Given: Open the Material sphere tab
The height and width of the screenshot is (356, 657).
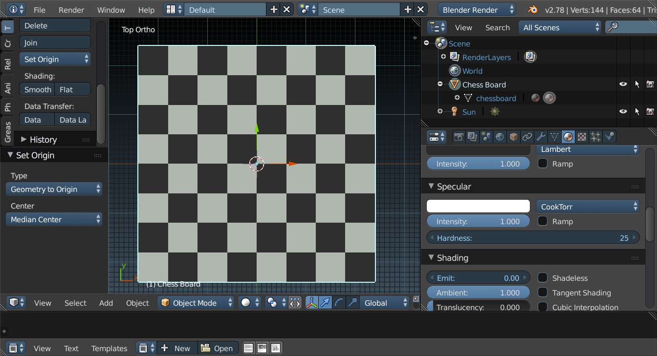Looking at the screenshot, I should pyautogui.click(x=568, y=137).
